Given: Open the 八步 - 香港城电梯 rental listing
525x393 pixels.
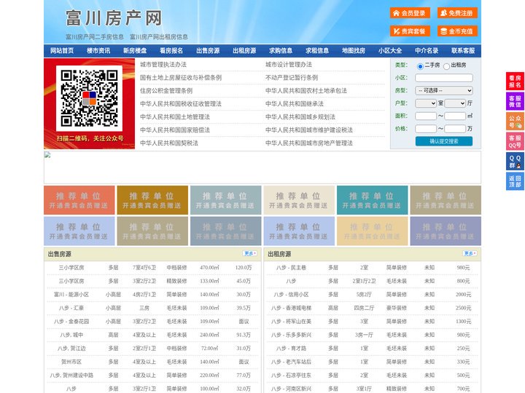Looking at the screenshot, I should click(291, 308).
